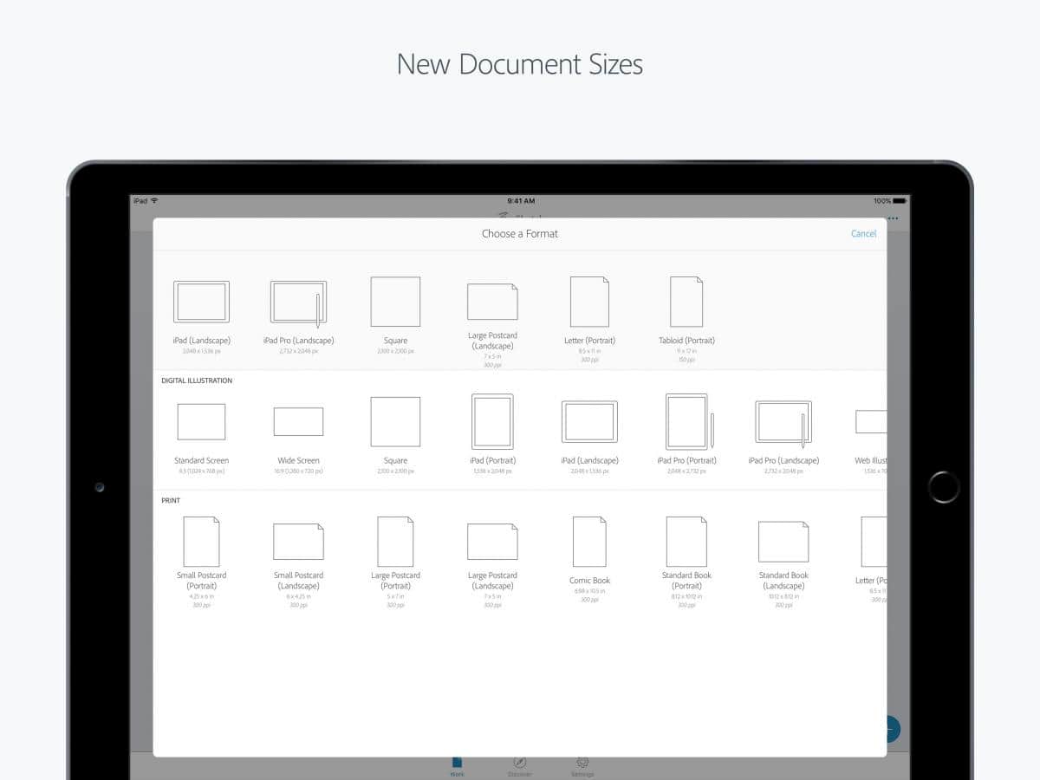This screenshot has width=1040, height=780.
Task: Select iPad (Portrait) format
Action: (x=492, y=422)
